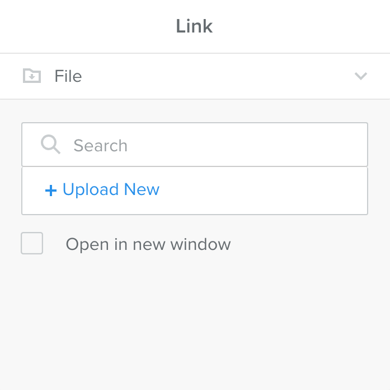The height and width of the screenshot is (390, 390).
Task: Click the magnifying glass search icon
Action: coord(50,145)
